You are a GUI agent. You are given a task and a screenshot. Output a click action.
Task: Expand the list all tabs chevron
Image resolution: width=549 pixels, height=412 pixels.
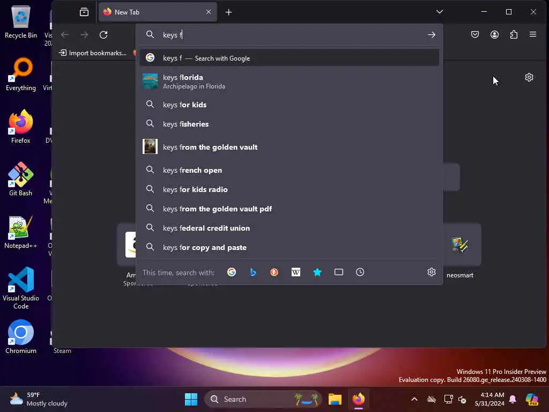tap(440, 12)
